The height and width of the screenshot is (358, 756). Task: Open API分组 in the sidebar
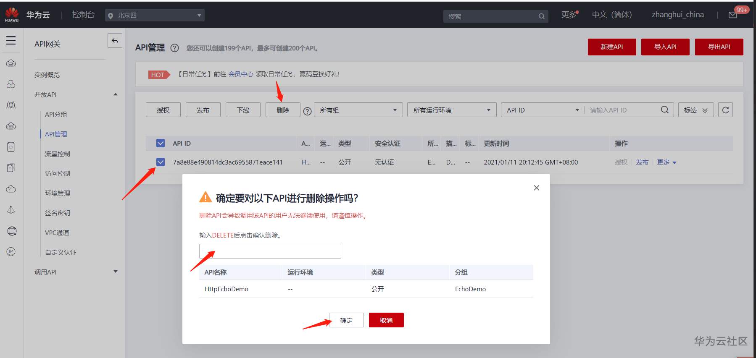coord(56,114)
